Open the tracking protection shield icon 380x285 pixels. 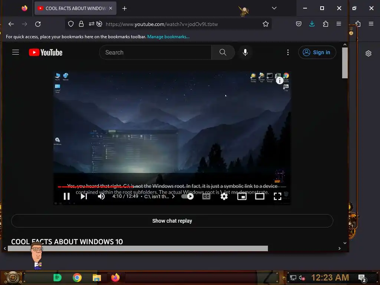tap(71, 24)
